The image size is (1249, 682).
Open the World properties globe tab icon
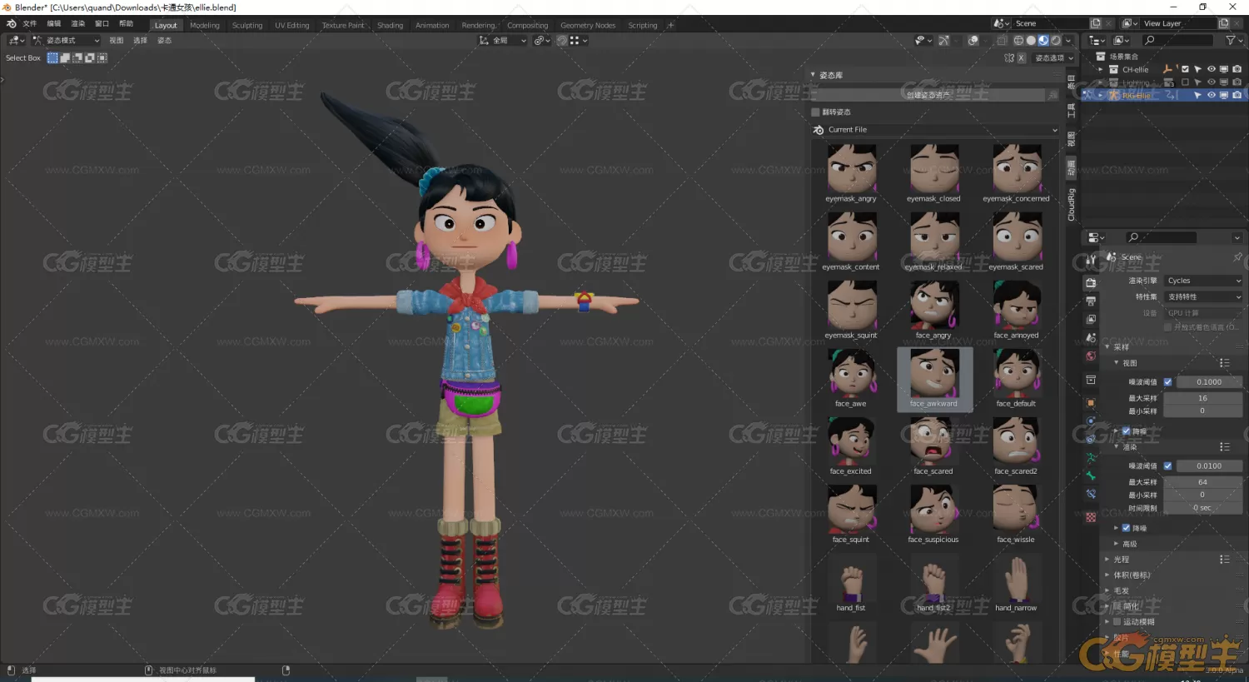point(1091,356)
